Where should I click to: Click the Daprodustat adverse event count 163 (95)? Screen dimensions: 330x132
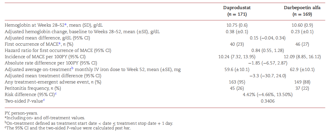(x=237, y=82)
